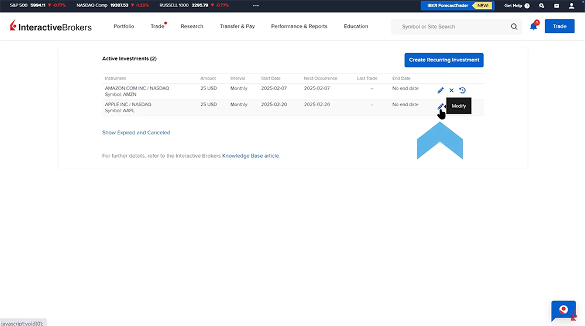Open the floating chat assistant widget

coord(564,311)
